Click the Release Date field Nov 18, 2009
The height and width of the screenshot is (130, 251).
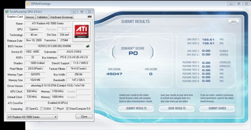click(x=34, y=40)
